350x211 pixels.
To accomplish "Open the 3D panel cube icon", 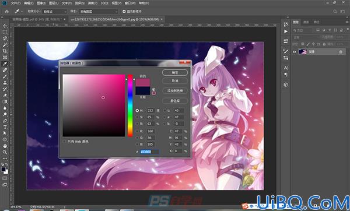I will click(286, 85).
